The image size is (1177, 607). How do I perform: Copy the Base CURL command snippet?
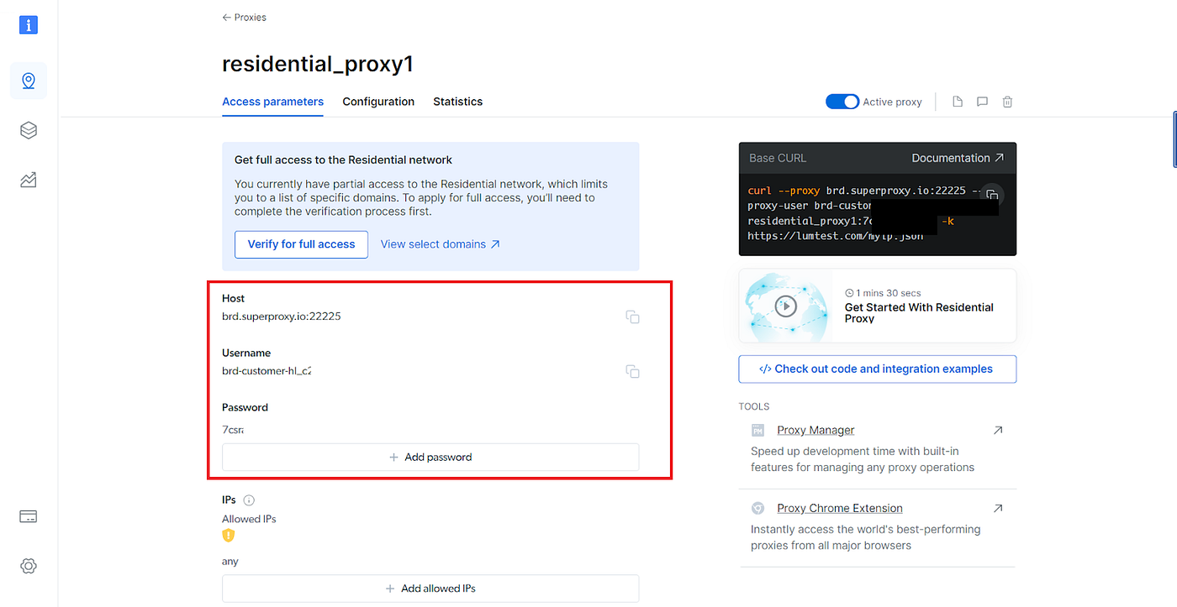pos(990,195)
